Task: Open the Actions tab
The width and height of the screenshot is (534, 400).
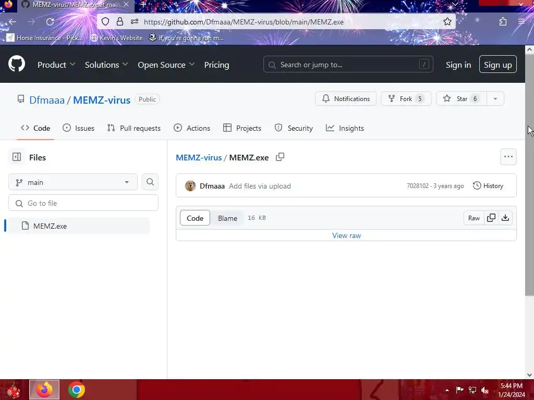Action: pyautogui.click(x=192, y=128)
